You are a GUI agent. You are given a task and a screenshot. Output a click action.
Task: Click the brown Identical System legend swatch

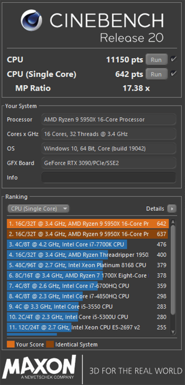(50, 344)
